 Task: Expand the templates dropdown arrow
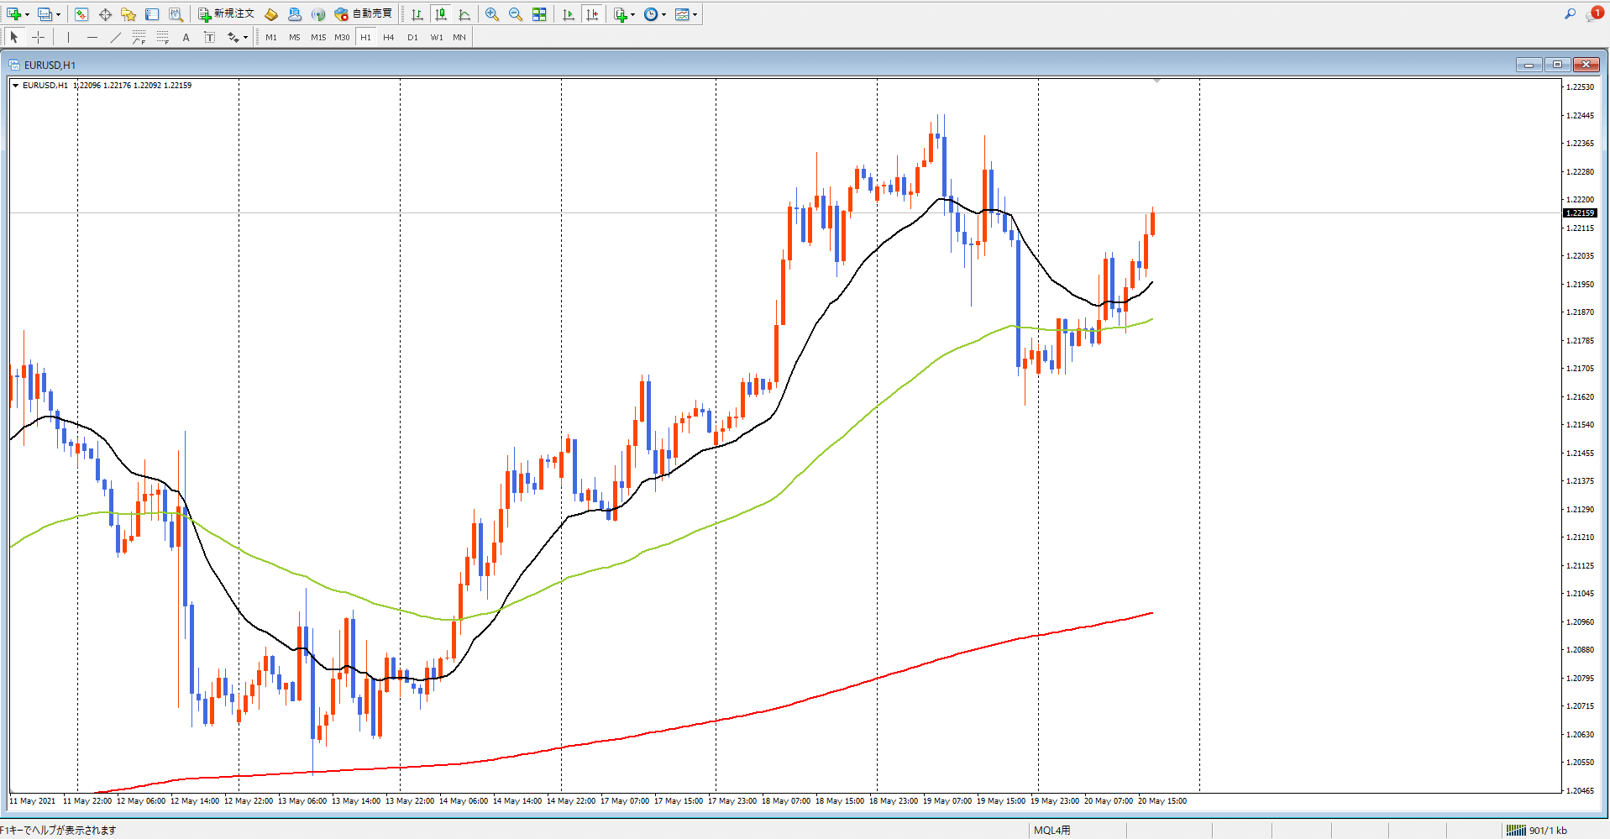695,14
